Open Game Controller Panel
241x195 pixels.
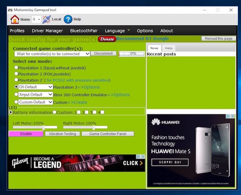click(108, 134)
